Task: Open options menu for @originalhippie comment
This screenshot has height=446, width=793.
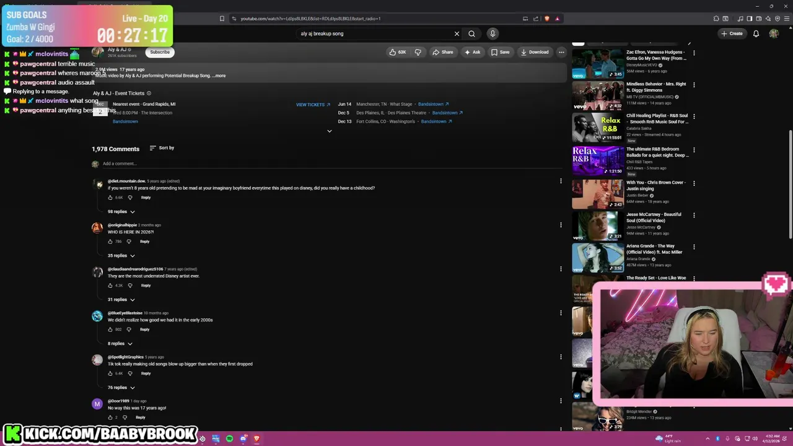Action: pyautogui.click(x=561, y=225)
